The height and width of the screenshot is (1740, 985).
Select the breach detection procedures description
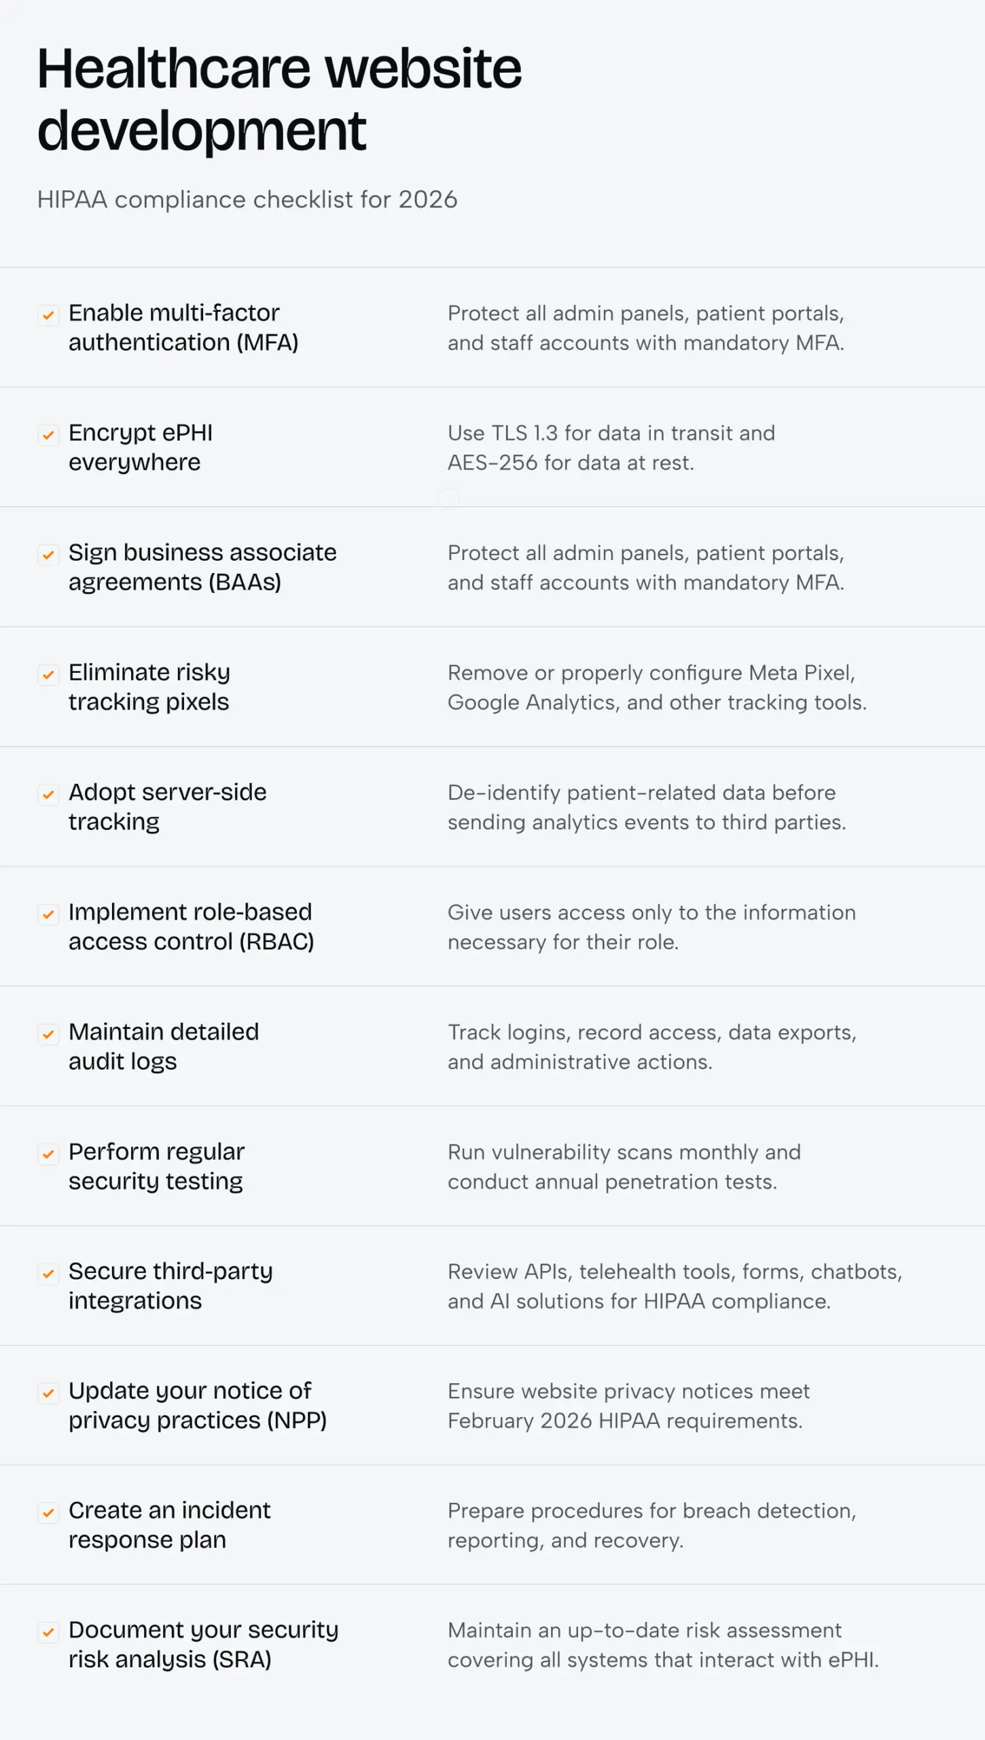(x=651, y=1526)
